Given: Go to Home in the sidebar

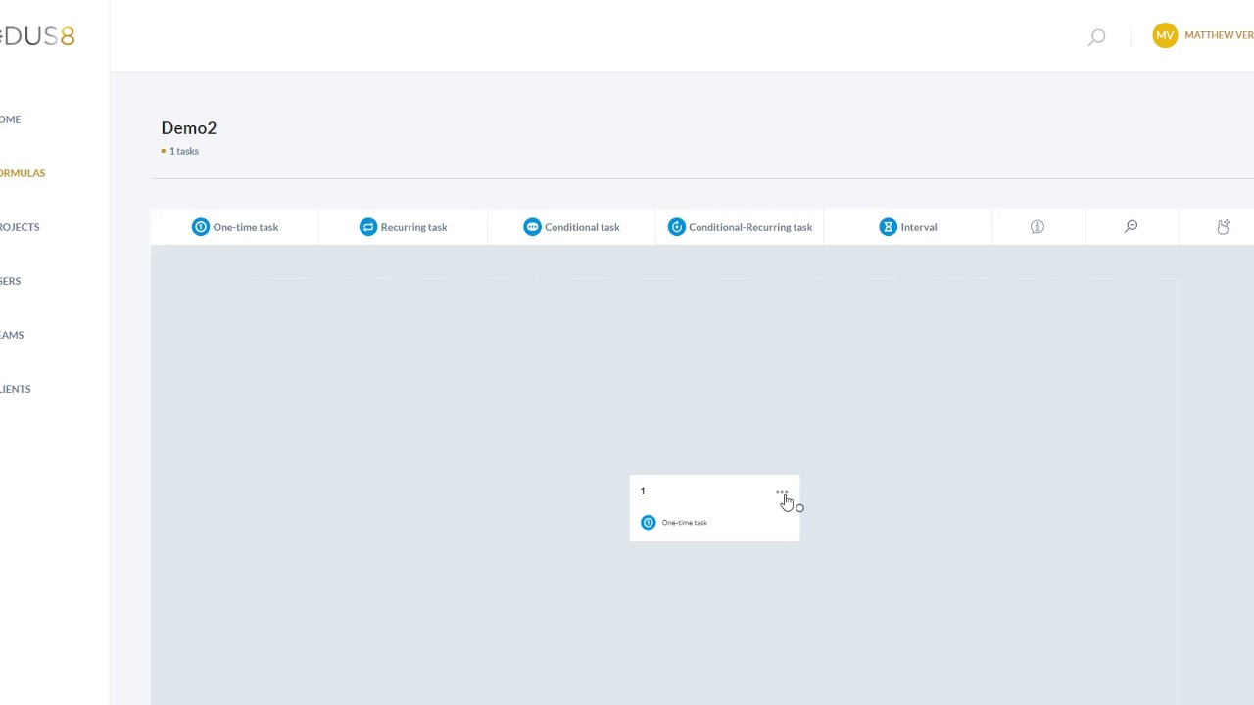Looking at the screenshot, I should pos(10,119).
